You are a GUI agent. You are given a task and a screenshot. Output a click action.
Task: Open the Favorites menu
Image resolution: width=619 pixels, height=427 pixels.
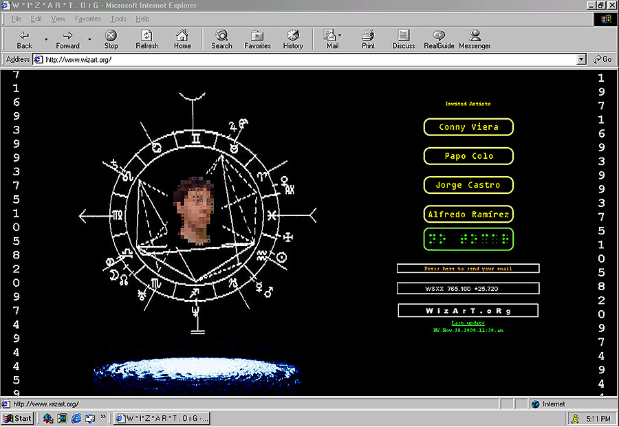coord(87,19)
